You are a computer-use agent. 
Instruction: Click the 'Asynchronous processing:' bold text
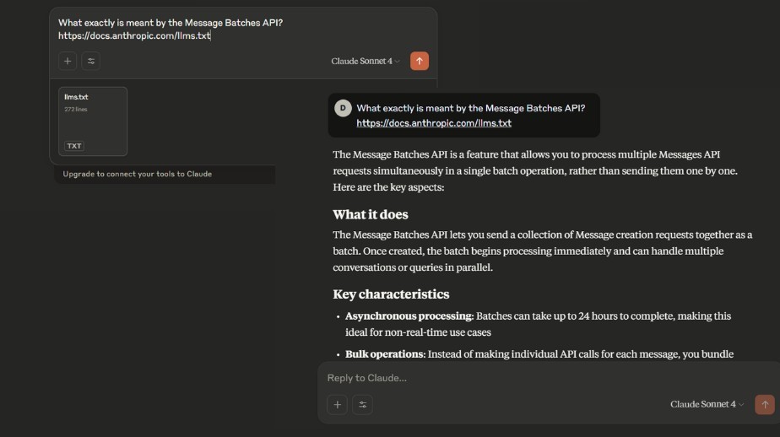click(x=409, y=316)
